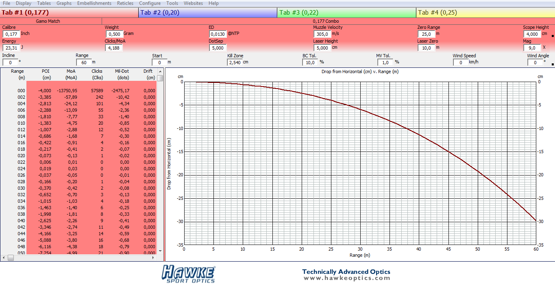Screen dimensions: 555x286
Task: Open the Embellishments menu
Action: [94, 3]
